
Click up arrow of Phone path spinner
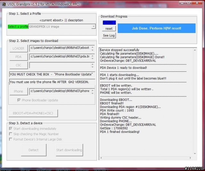pyautogui.click(x=93, y=90)
